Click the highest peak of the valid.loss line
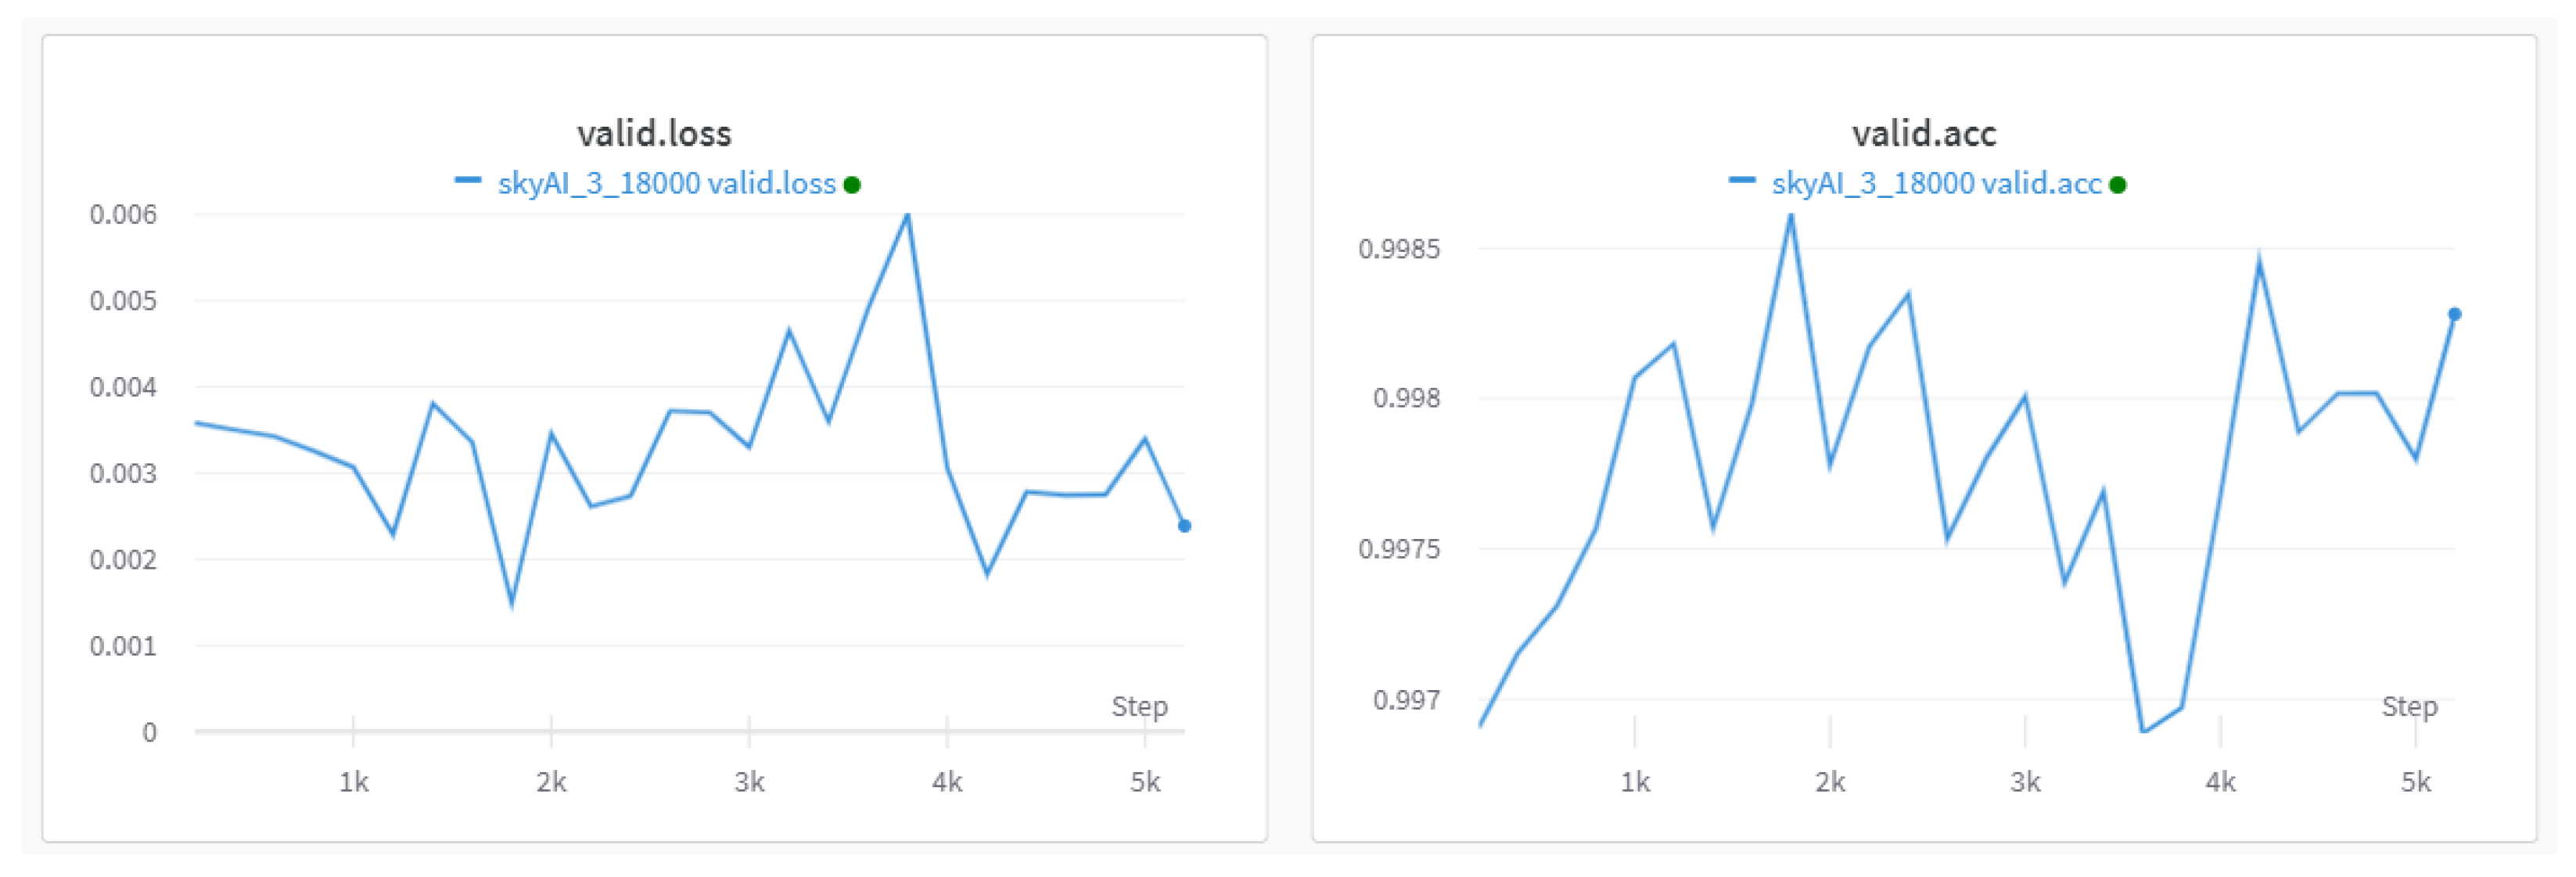Viewport: 2576px width, 877px height. 907,215
